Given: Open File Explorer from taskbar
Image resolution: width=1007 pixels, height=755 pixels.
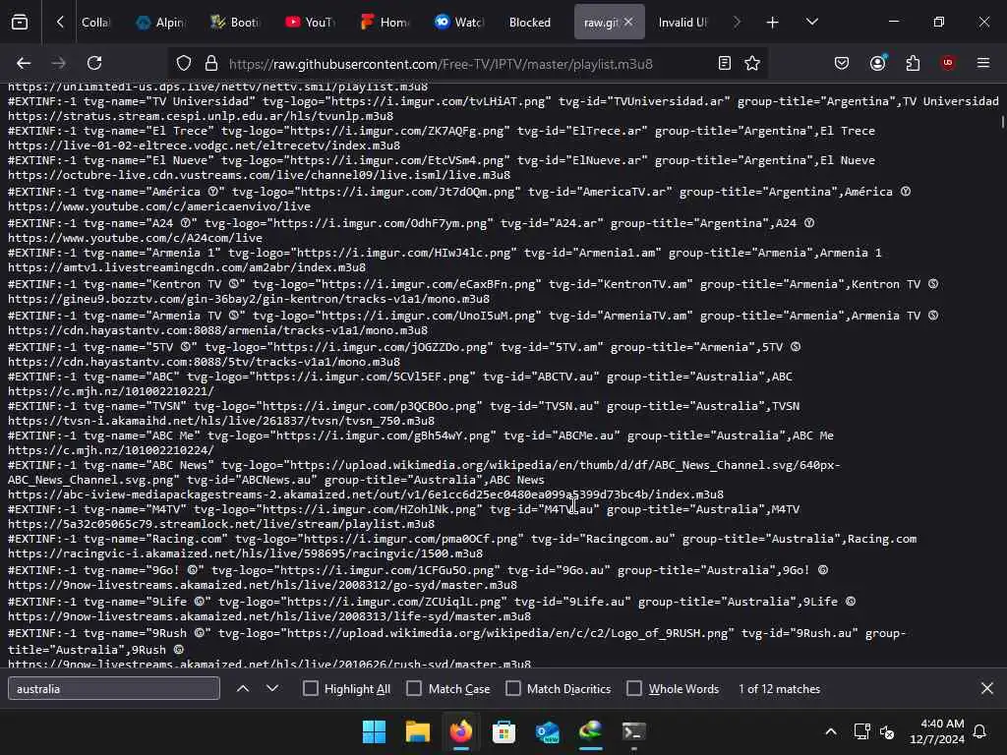Looking at the screenshot, I should 417,731.
